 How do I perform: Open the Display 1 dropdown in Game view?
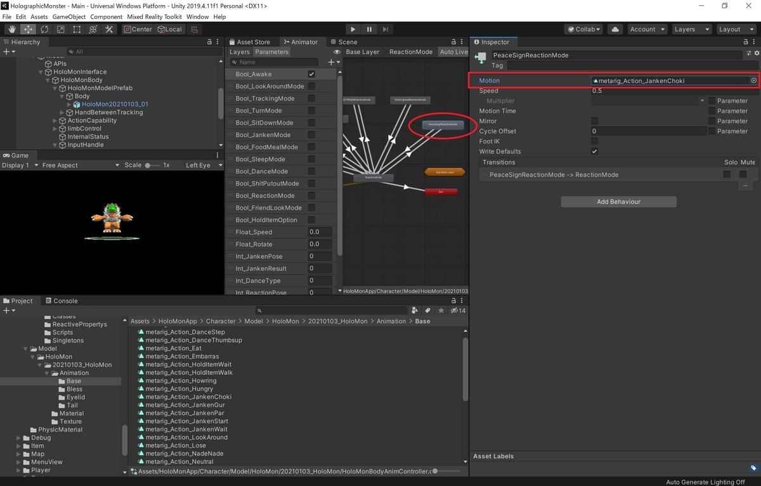18,165
